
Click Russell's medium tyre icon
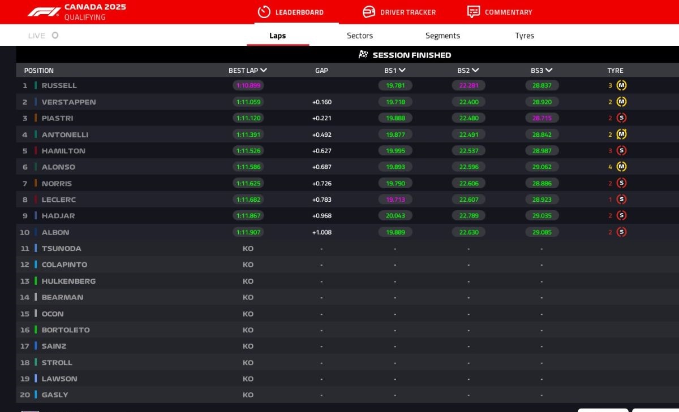(x=621, y=85)
